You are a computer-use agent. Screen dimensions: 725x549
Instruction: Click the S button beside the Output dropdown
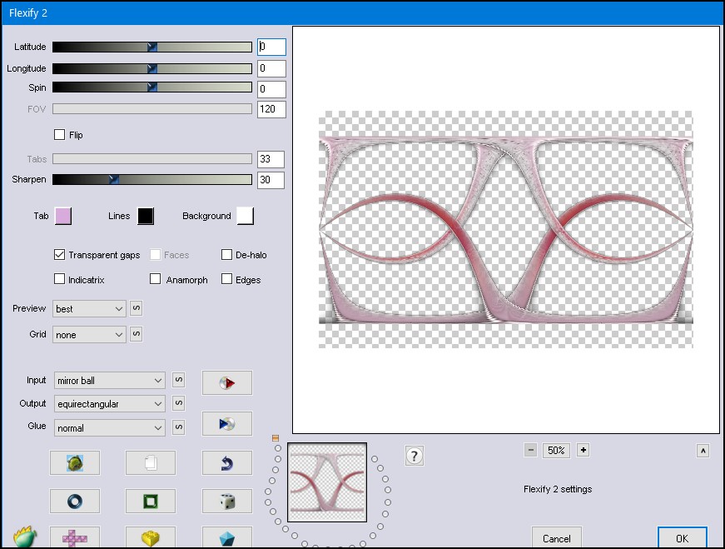tap(178, 403)
